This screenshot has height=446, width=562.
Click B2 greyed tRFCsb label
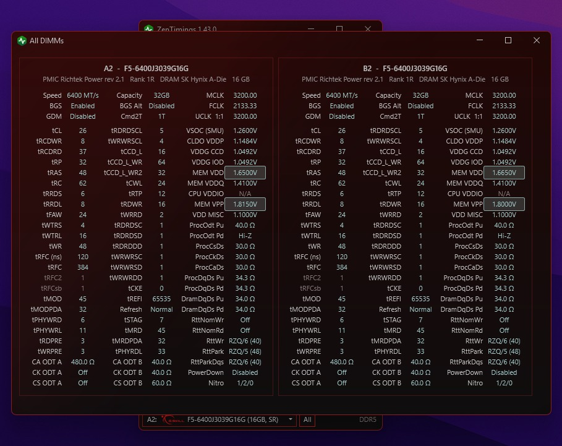pos(310,288)
